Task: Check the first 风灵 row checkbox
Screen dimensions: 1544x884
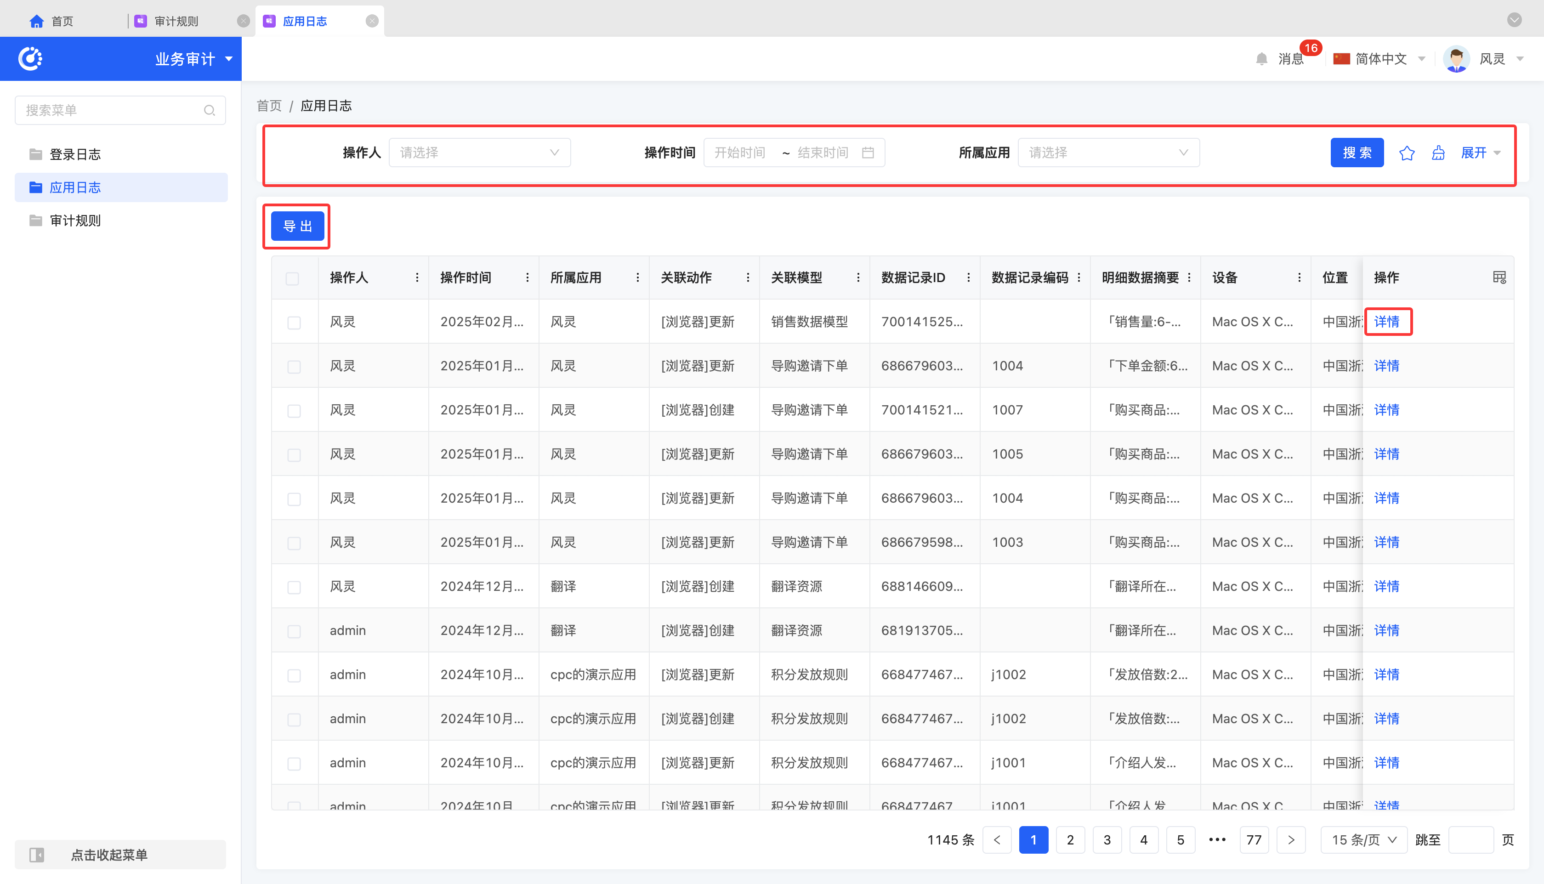Action: coord(294,323)
